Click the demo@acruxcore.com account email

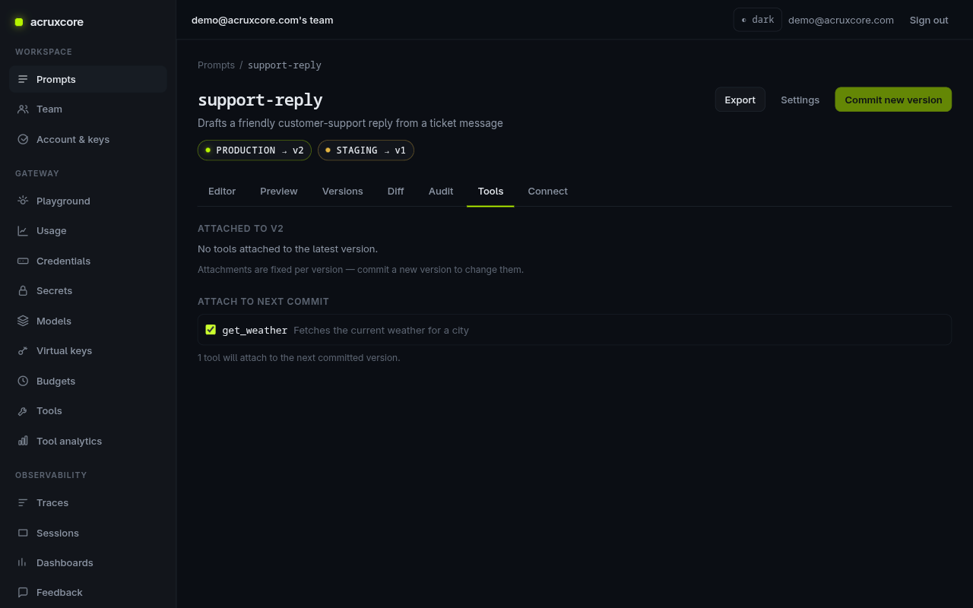click(x=841, y=20)
